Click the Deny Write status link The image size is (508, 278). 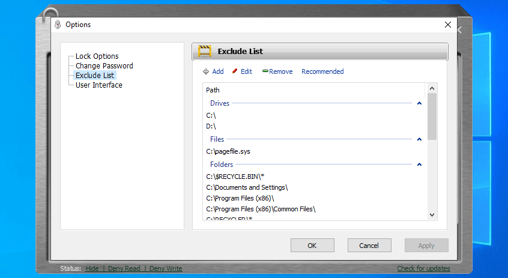coord(166,268)
